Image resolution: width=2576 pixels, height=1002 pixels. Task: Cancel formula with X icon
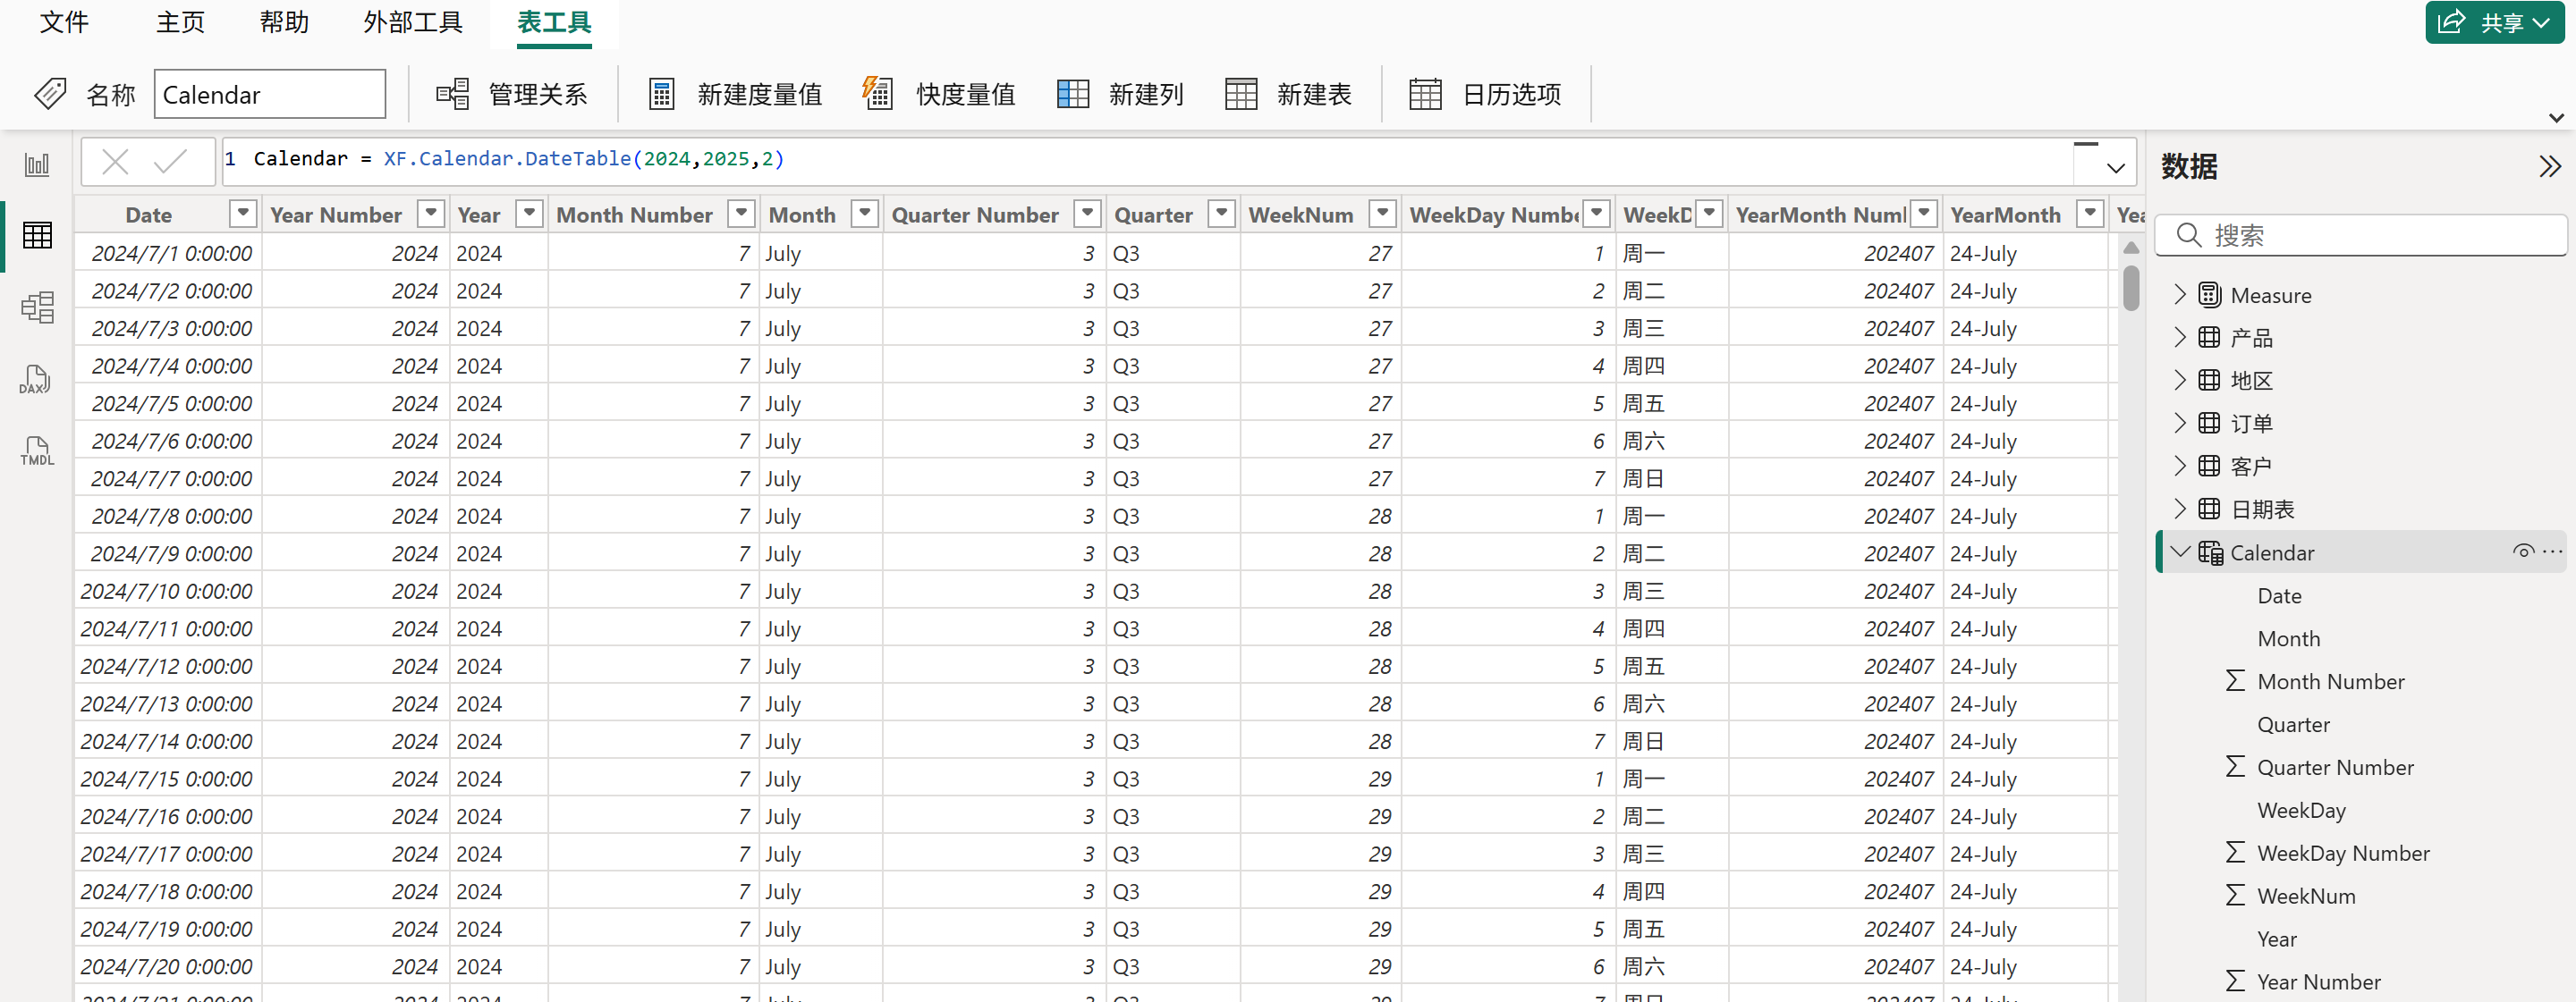[115, 161]
